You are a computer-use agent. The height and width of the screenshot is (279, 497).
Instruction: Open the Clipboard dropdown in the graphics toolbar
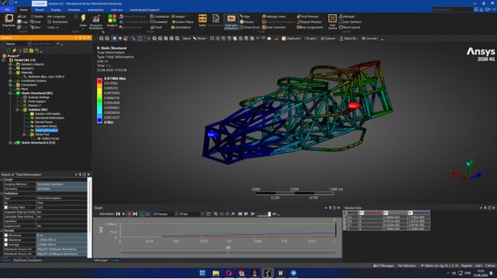click(291, 39)
